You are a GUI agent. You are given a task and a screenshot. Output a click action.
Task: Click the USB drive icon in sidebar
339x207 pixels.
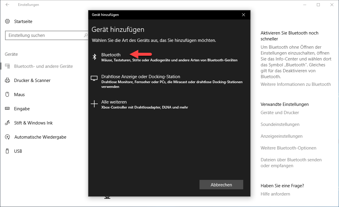click(x=8, y=151)
